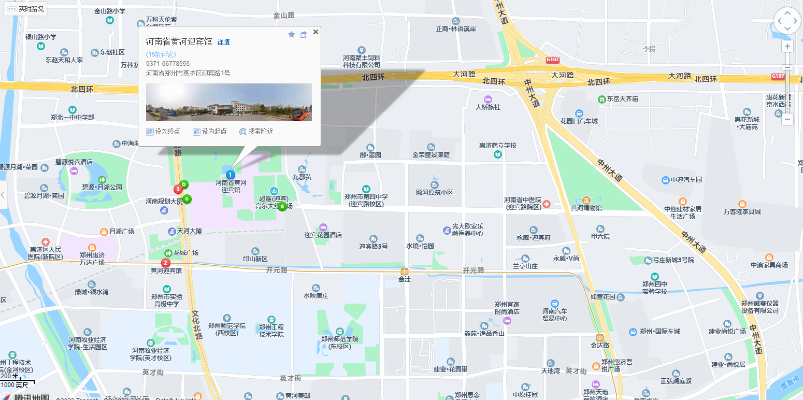Click the 惠济区人民医院 hospital icon

pos(46,242)
